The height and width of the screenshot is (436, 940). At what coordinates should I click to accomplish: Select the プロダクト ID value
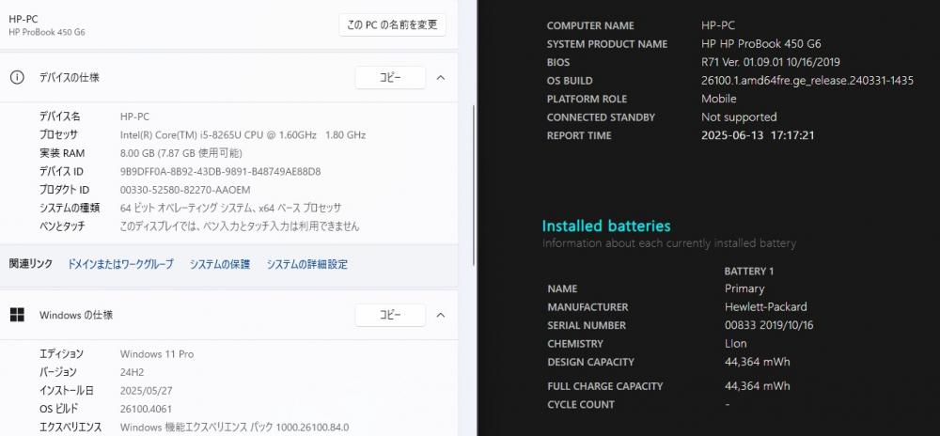pyautogui.click(x=185, y=190)
